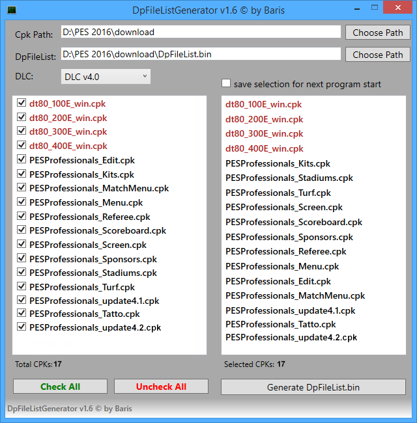Select dt80_400E_win.cpk in right list

tap(265, 148)
